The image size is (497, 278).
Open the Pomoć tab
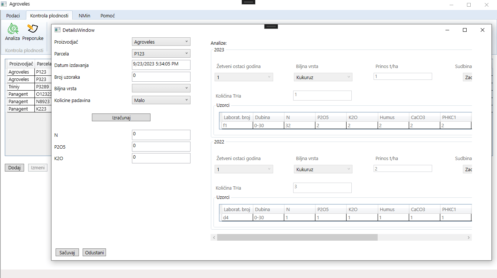108,16
